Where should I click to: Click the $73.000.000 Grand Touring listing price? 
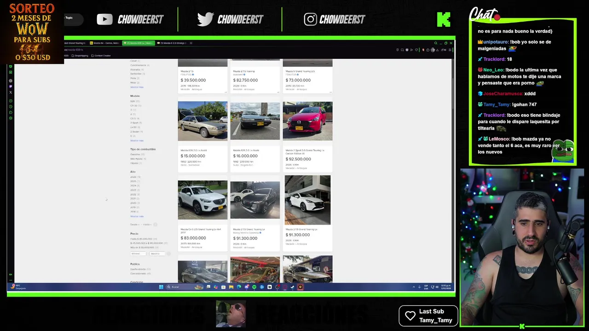click(298, 80)
